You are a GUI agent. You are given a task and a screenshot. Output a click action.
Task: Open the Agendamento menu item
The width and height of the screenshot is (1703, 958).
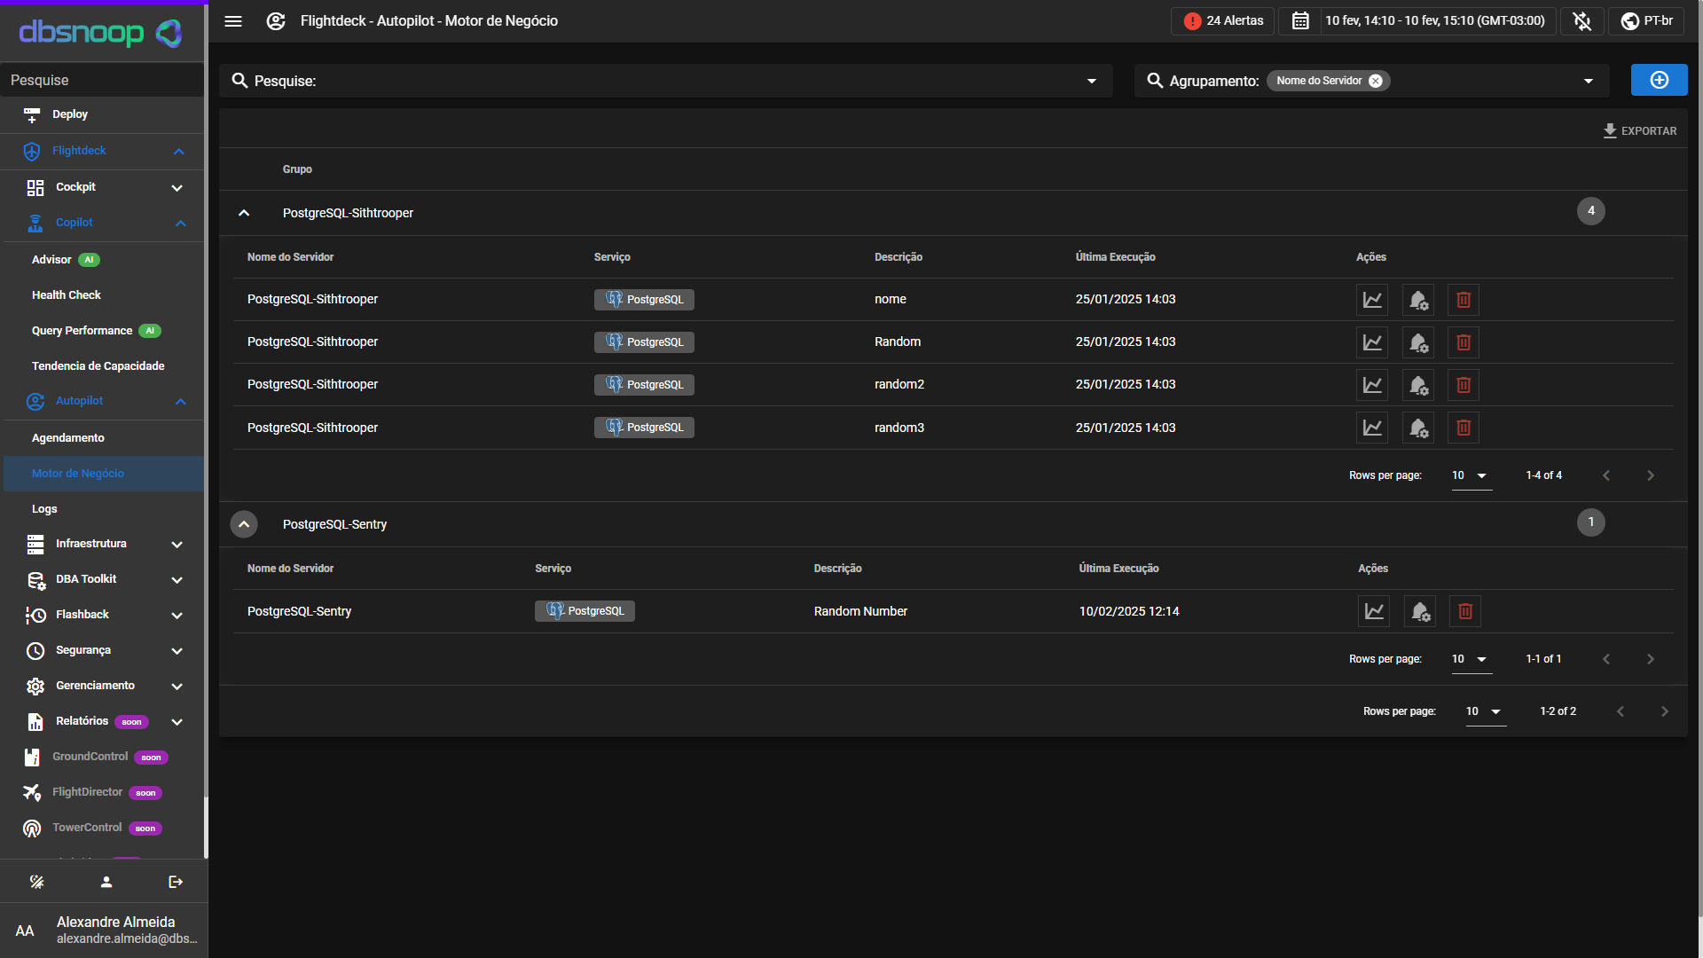(68, 438)
